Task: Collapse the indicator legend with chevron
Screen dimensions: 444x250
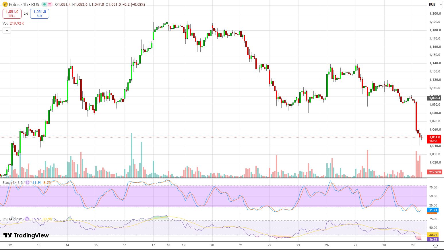Action: coord(7,30)
